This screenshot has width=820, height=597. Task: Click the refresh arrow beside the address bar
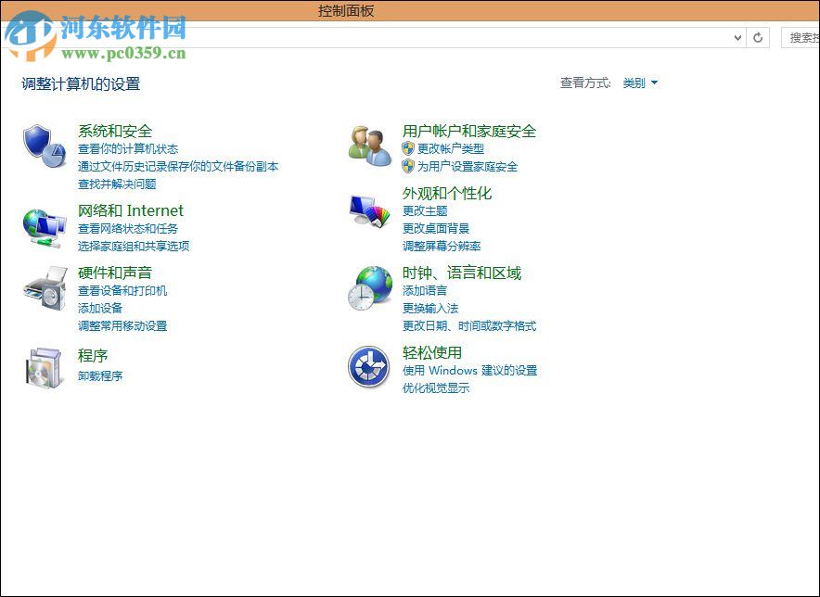(757, 38)
